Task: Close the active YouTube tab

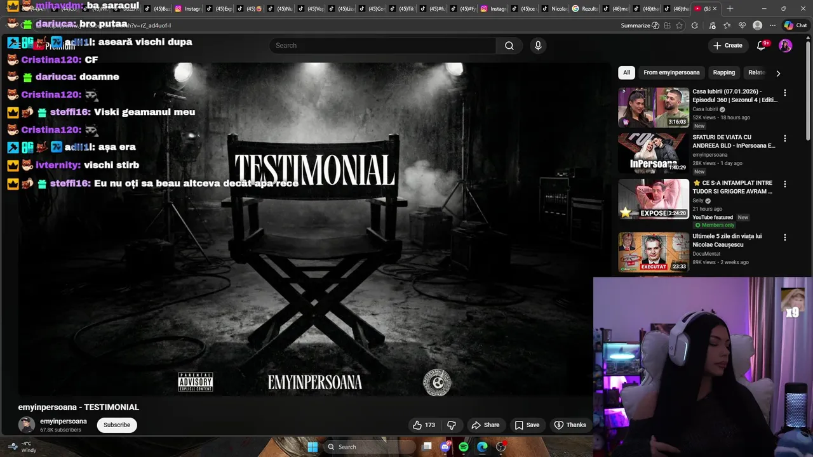Action: (715, 9)
